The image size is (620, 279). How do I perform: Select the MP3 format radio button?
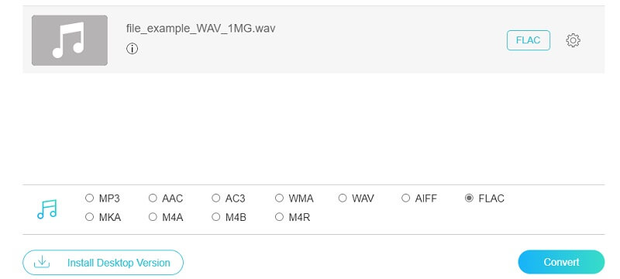click(x=89, y=198)
